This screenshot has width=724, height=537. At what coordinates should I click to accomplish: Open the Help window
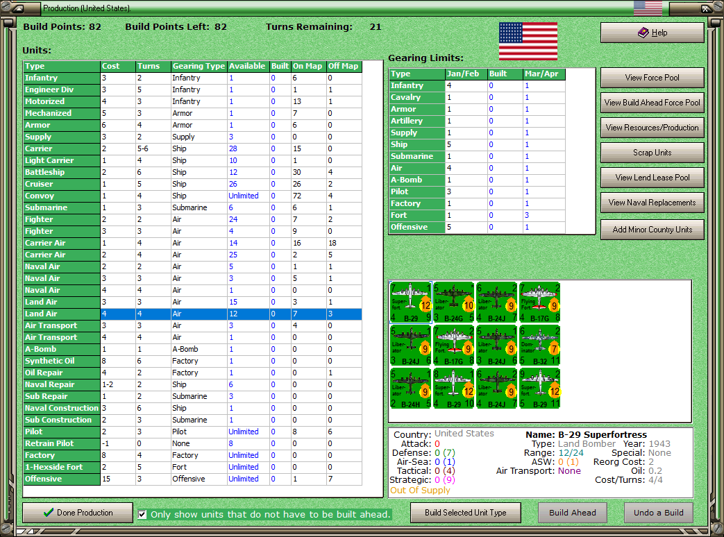click(x=652, y=33)
